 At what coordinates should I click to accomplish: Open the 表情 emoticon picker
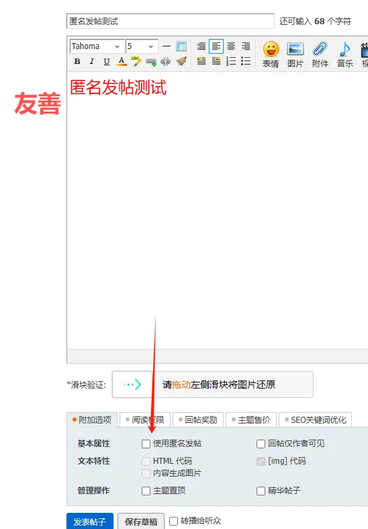(271, 54)
